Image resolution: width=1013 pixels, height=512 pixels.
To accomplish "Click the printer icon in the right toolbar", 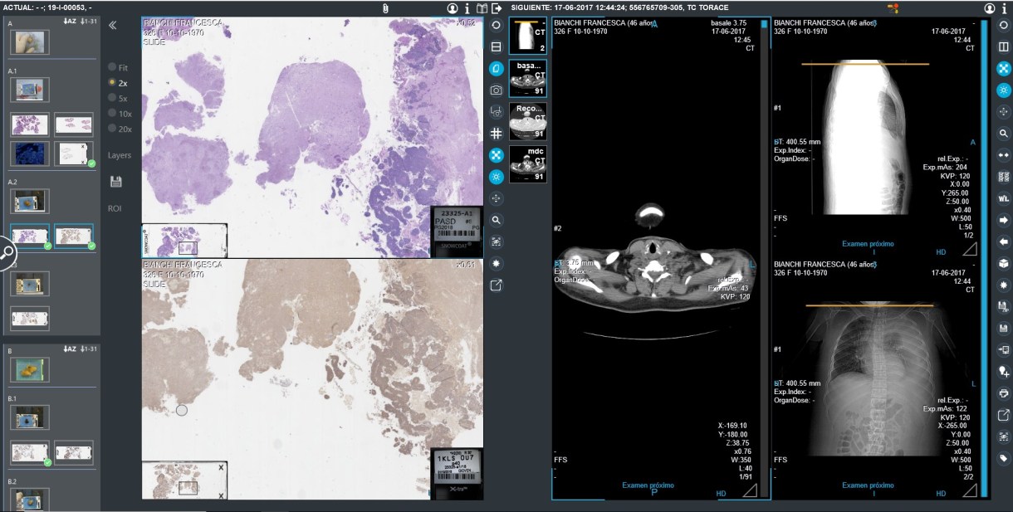I will click(1003, 393).
